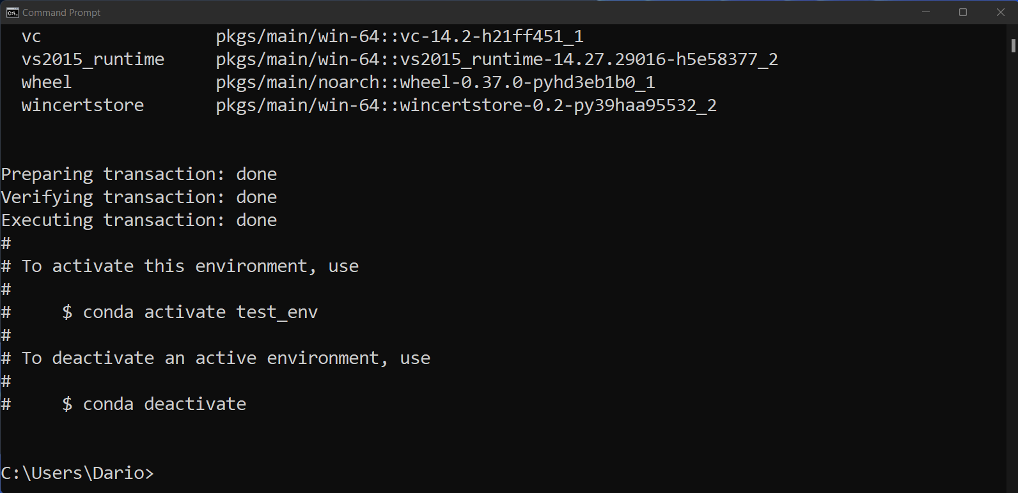Click the wheel-0.37.0 package path text
This screenshot has height=493, width=1018.
(x=435, y=82)
